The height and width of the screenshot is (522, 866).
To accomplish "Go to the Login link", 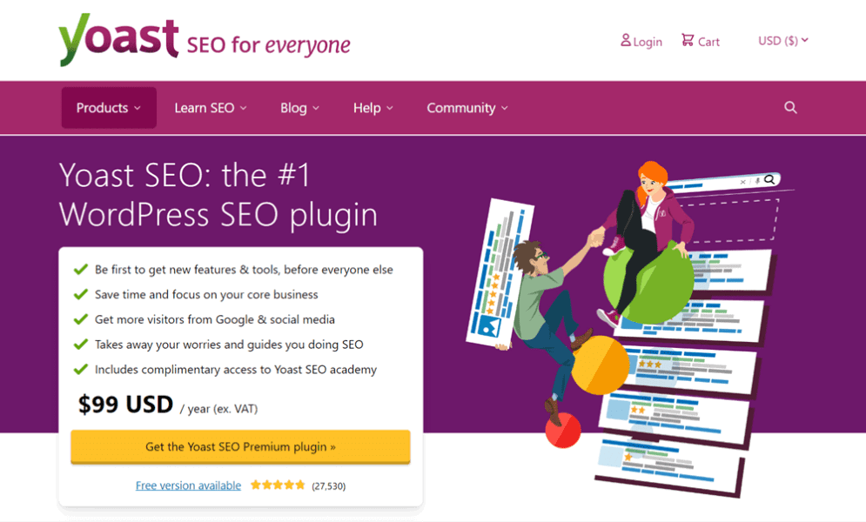I will click(x=648, y=42).
